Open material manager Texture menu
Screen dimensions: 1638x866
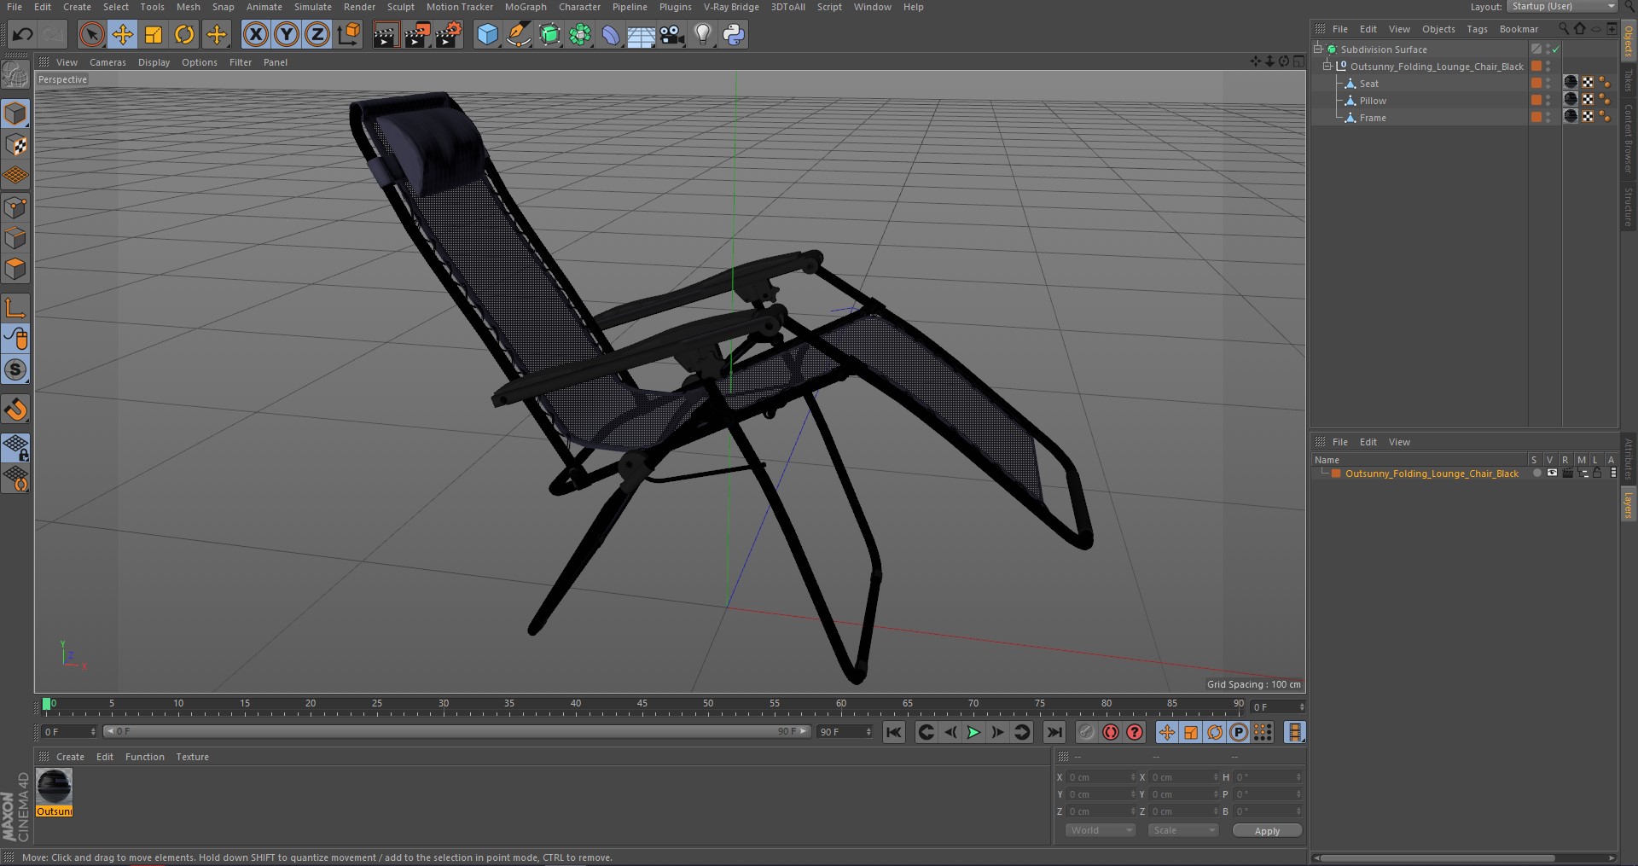(x=192, y=757)
